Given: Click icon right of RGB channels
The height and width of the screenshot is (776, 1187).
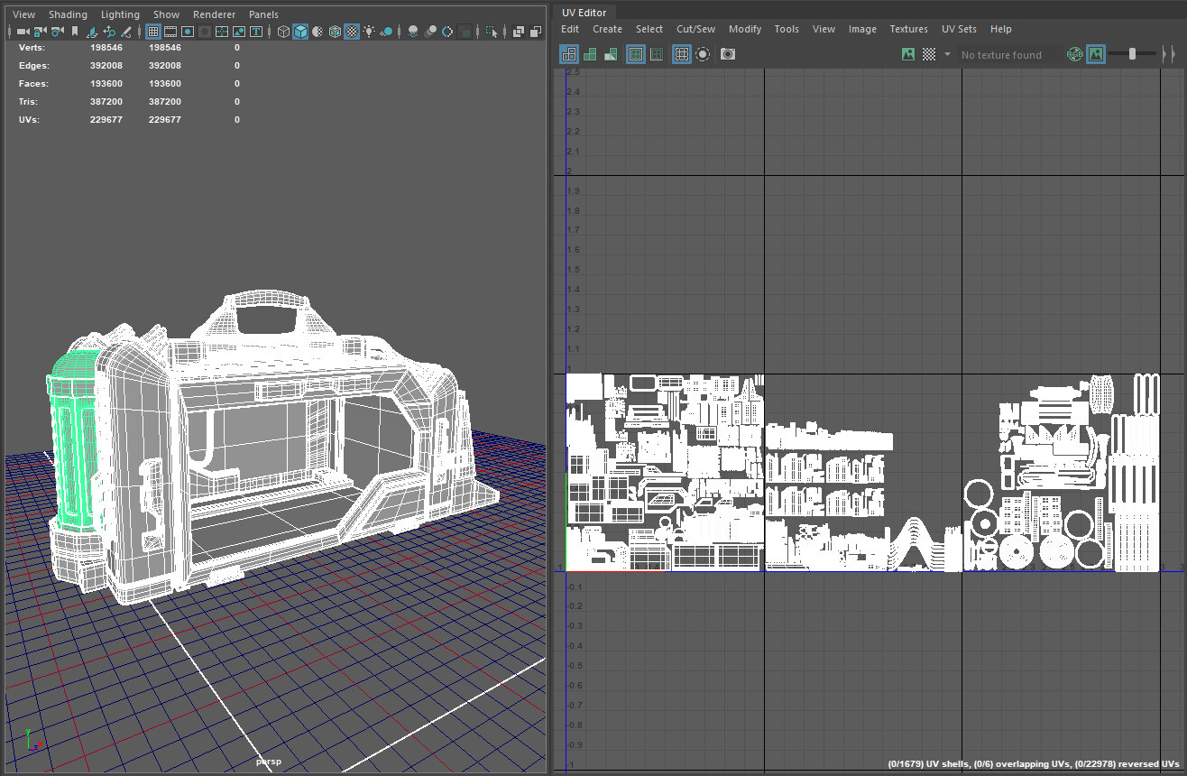Looking at the screenshot, I should [x=1096, y=54].
